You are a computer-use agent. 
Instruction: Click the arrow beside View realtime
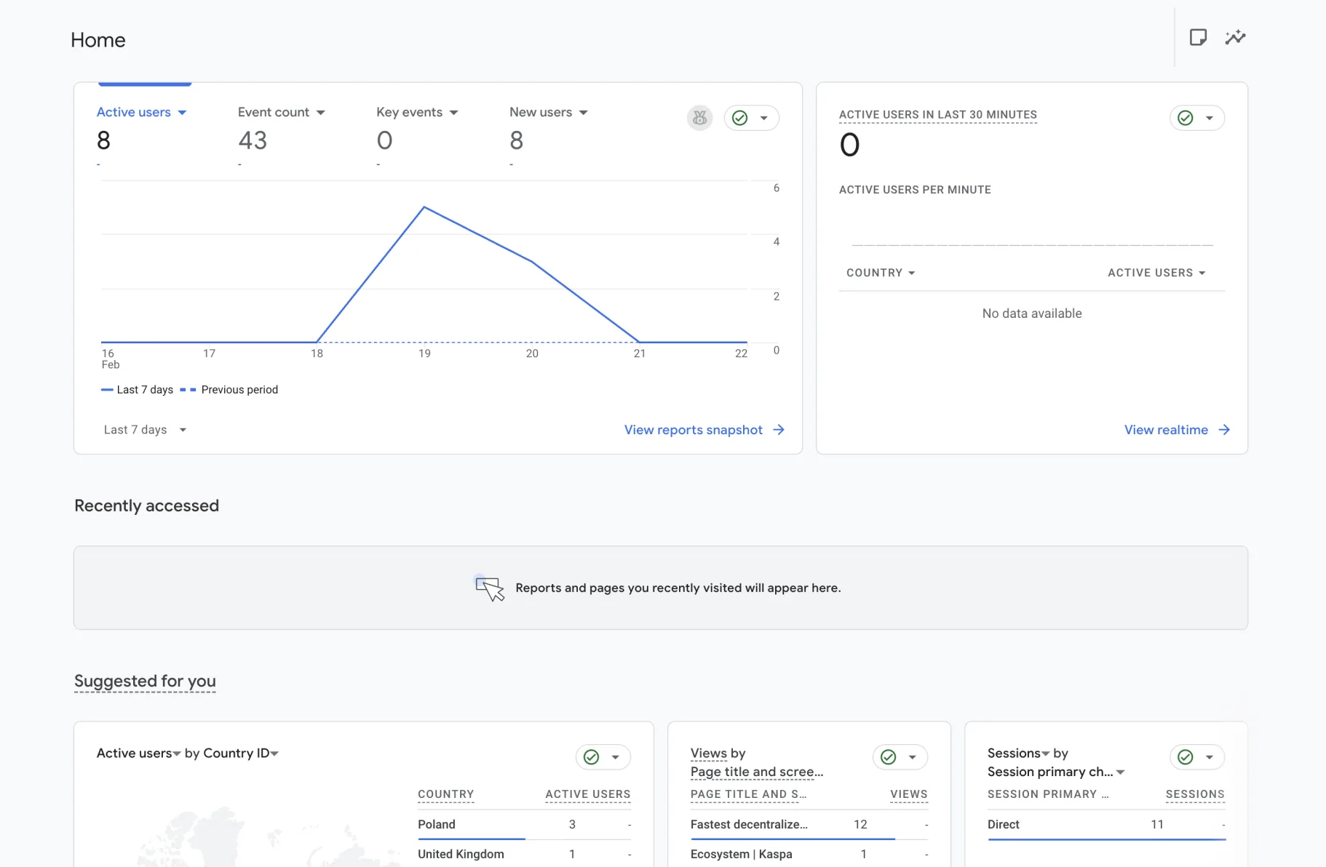tap(1224, 430)
